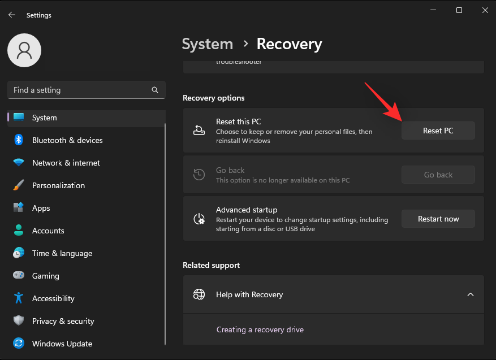496x360 pixels.
Task: Click the Reset this PC title text
Action: click(x=239, y=122)
